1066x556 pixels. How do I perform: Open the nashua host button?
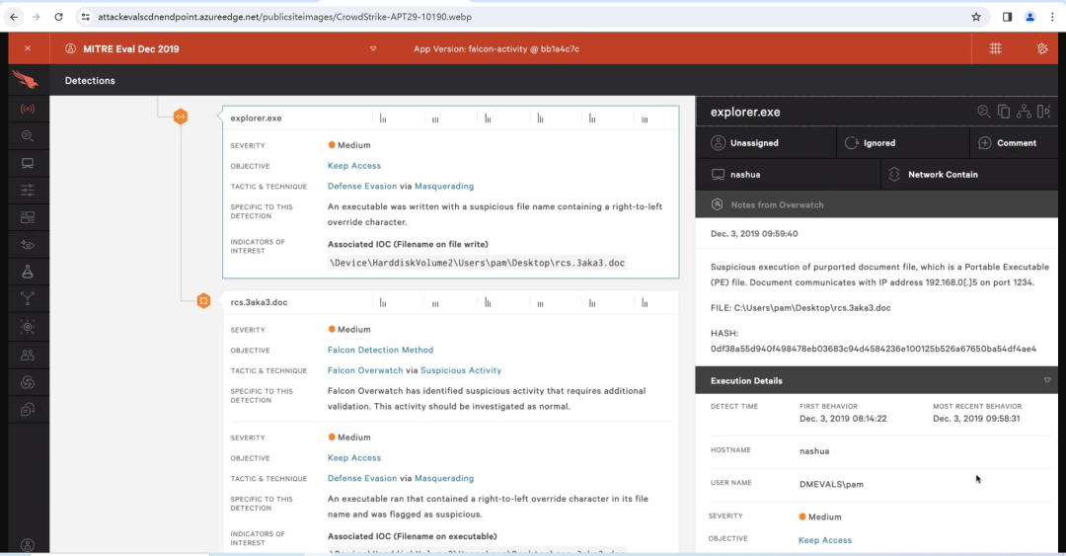[788, 174]
